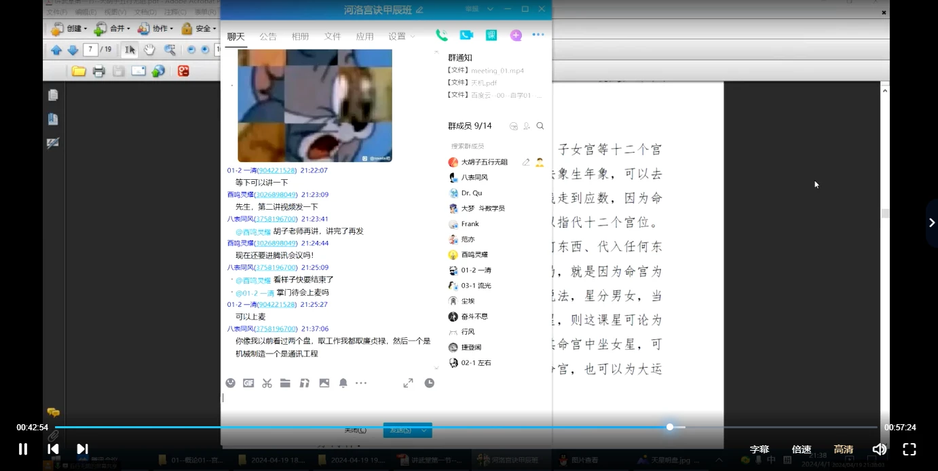Viewport: 938px width, 471px height.
Task: Choose the Acrobat hand tool
Action: (x=149, y=50)
